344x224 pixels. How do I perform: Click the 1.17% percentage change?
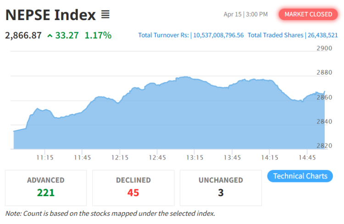point(98,35)
